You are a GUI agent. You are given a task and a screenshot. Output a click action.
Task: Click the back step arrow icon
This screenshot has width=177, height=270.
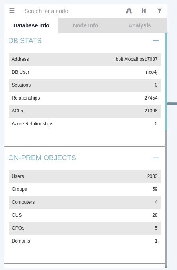coord(144,11)
